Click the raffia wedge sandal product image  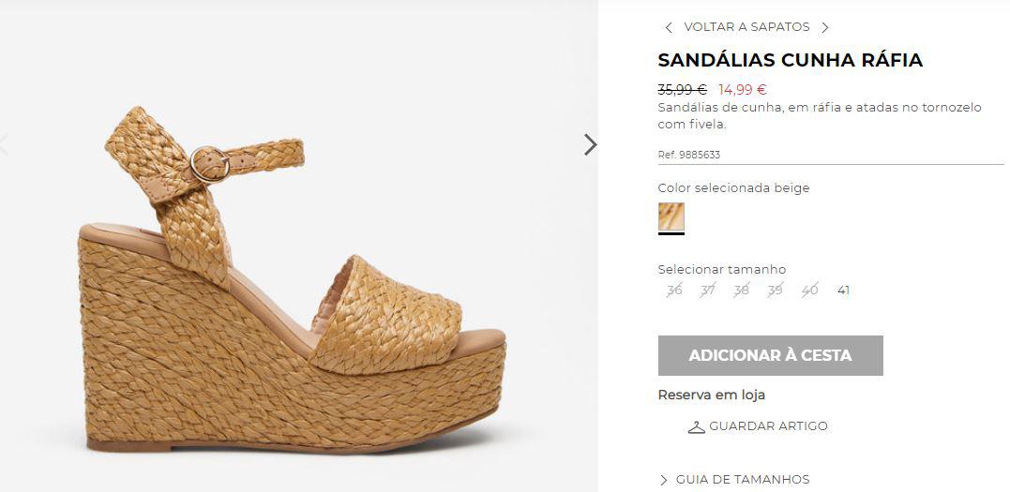pos(293,278)
